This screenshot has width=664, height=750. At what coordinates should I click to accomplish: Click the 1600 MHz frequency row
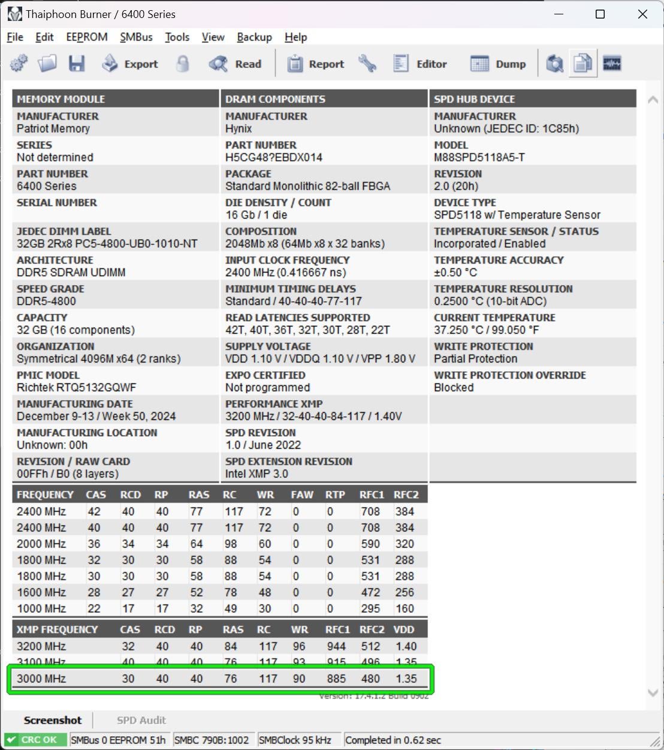coord(220,592)
